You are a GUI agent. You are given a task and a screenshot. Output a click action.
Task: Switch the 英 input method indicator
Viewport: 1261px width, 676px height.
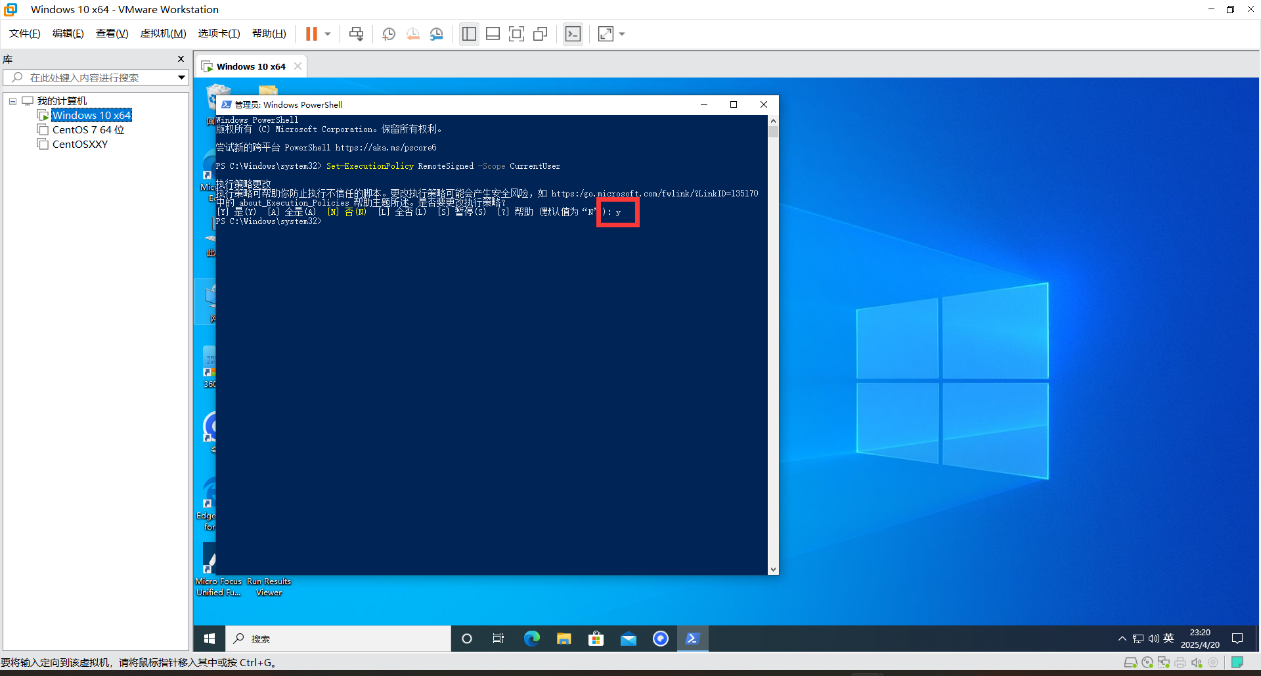point(1168,638)
